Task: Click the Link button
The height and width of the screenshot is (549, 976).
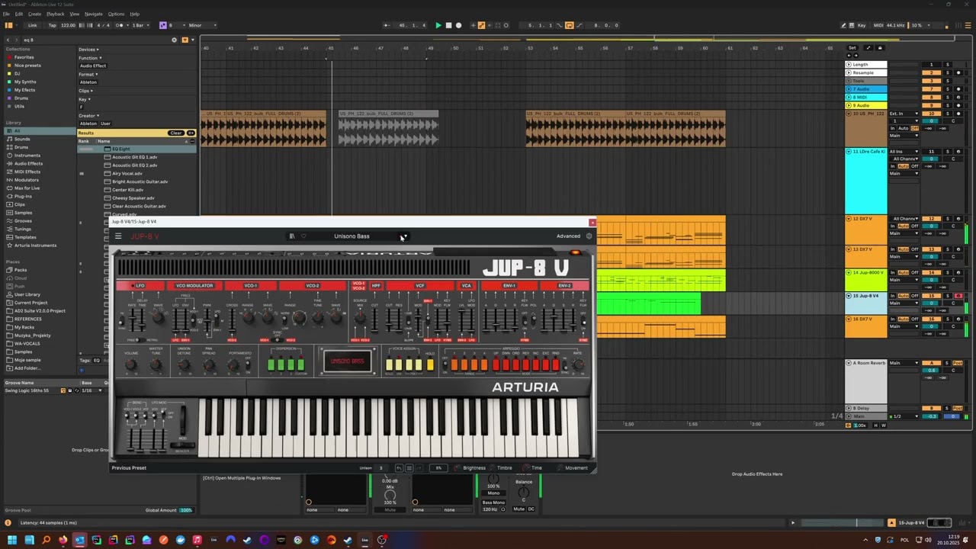Action: [x=32, y=25]
